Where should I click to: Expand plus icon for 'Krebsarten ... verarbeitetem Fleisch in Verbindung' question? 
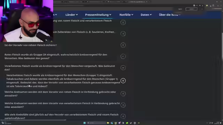[x=123, y=105]
